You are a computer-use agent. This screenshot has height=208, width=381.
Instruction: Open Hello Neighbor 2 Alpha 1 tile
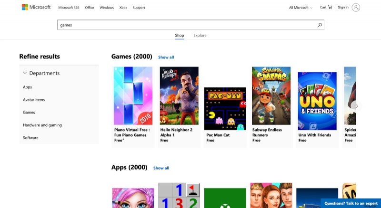tap(179, 95)
